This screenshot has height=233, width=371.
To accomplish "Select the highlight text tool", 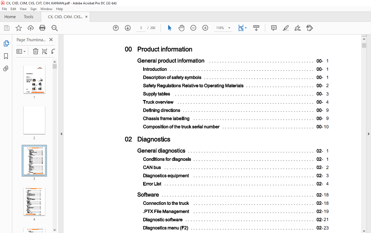I will [286, 28].
